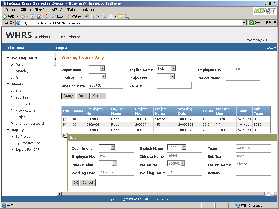279x209 pixels.
Task: Stop loading with the red X toolbar icon
Action: coord(33,16)
